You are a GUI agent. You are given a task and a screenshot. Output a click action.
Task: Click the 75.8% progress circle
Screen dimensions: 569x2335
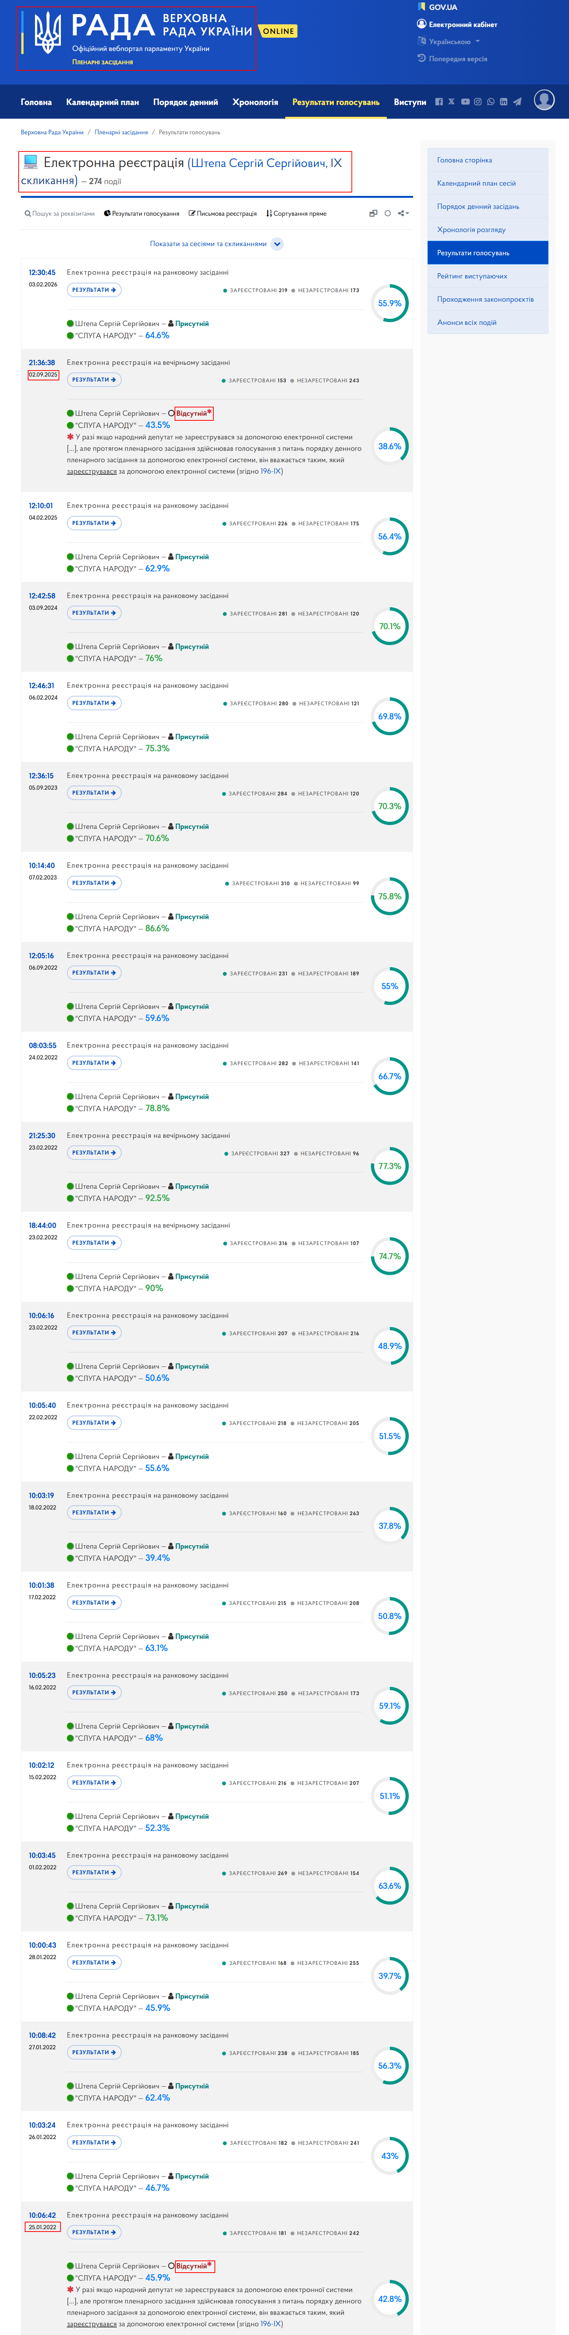pyautogui.click(x=389, y=897)
